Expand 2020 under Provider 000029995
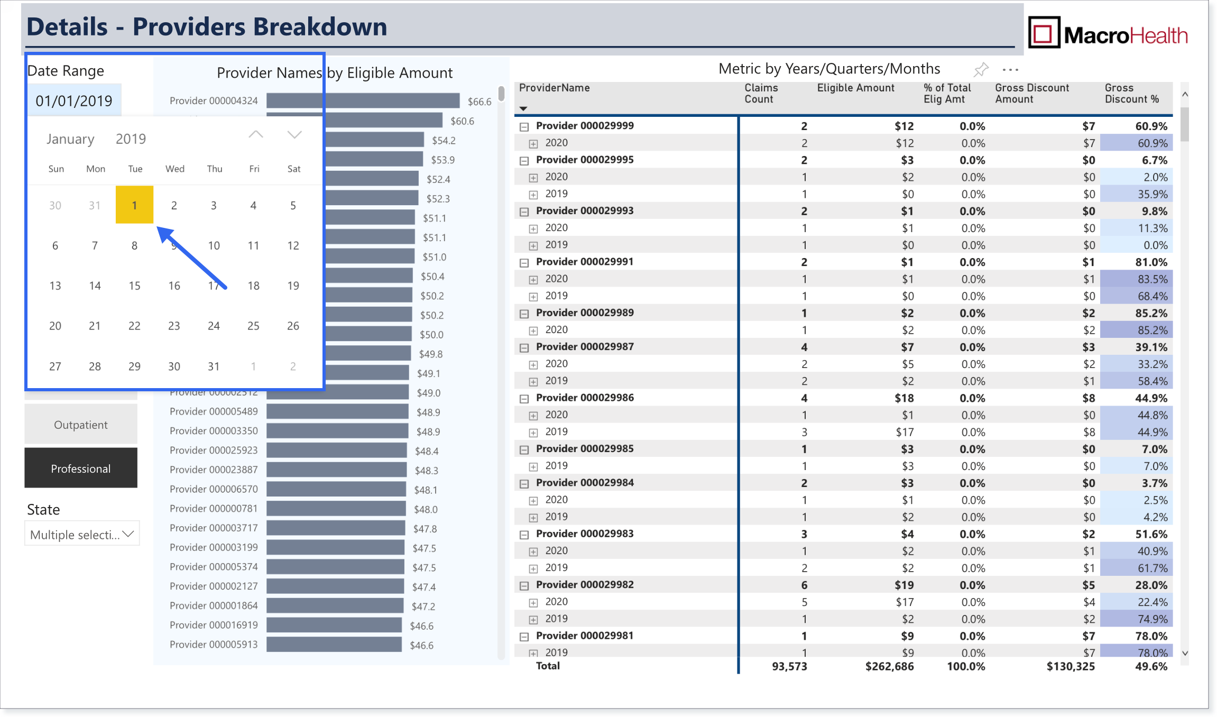The image size is (1217, 717). (533, 178)
